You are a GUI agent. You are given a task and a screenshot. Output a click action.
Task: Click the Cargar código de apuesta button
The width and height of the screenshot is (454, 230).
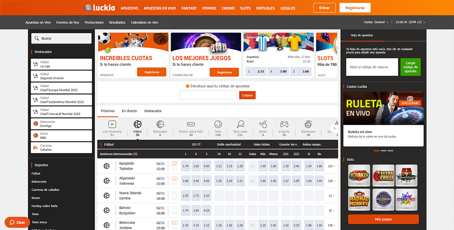click(x=411, y=67)
